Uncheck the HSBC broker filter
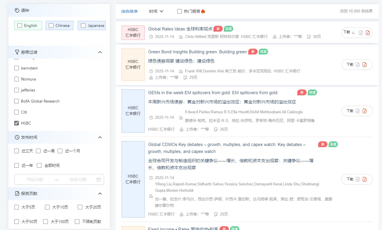The image size is (382, 230). point(17,123)
